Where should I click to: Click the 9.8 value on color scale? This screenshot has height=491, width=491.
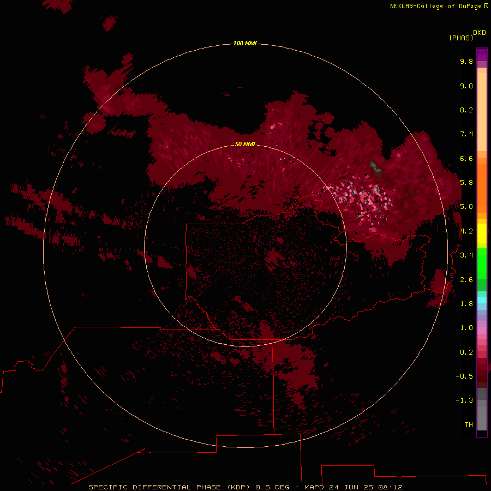(x=466, y=61)
